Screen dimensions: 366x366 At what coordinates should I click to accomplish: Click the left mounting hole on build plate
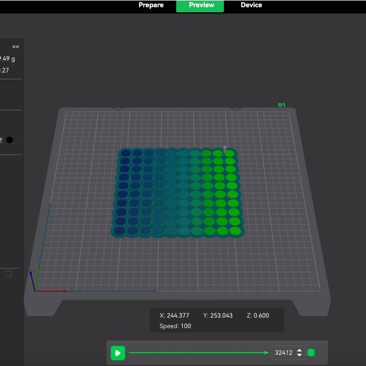pos(118,109)
